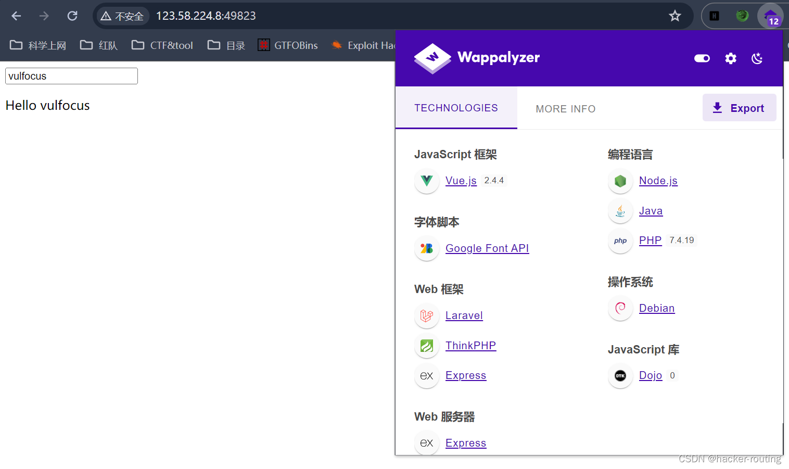Bookmark this page with the star icon
This screenshot has height=469, width=789.
[x=675, y=16]
